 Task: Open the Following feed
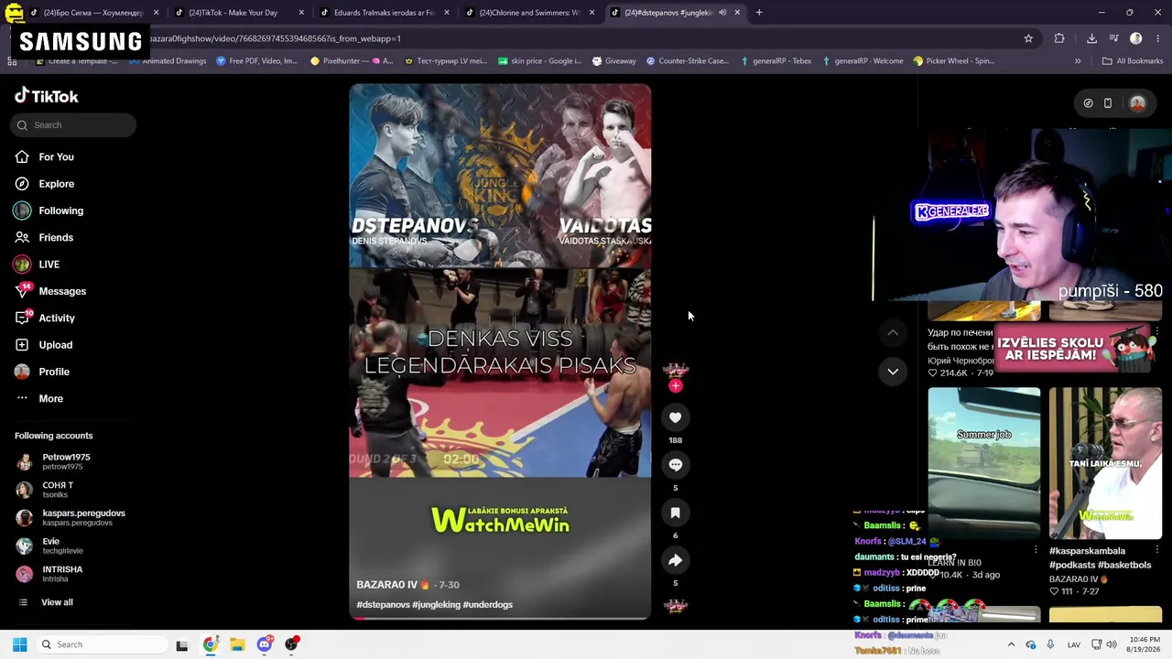pyautogui.click(x=60, y=211)
